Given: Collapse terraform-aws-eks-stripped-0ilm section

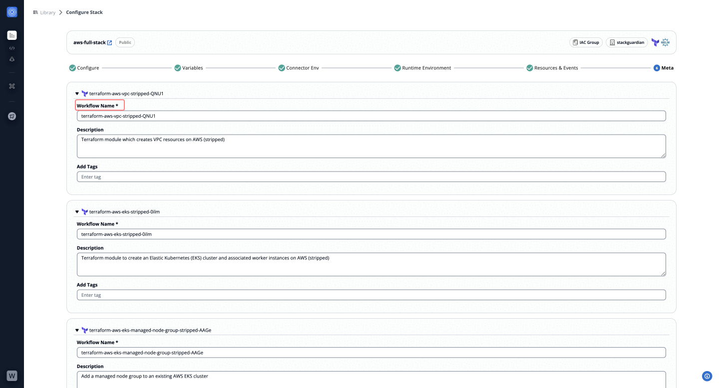Looking at the screenshot, I should 77,212.
